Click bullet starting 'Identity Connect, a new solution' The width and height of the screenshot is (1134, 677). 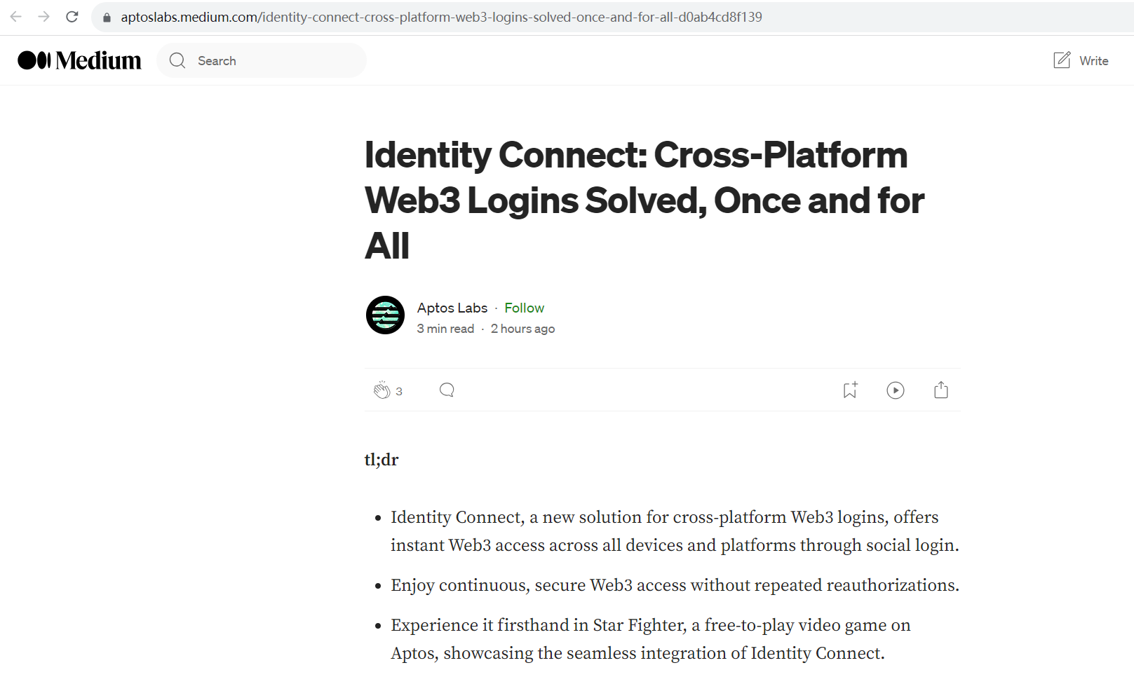point(675,531)
